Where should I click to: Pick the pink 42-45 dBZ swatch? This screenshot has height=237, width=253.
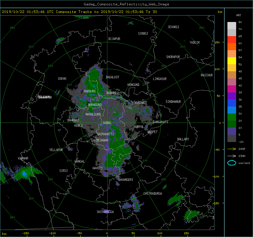(x=232, y=82)
